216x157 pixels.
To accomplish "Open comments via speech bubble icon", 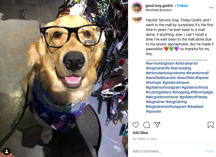I will (146, 125).
